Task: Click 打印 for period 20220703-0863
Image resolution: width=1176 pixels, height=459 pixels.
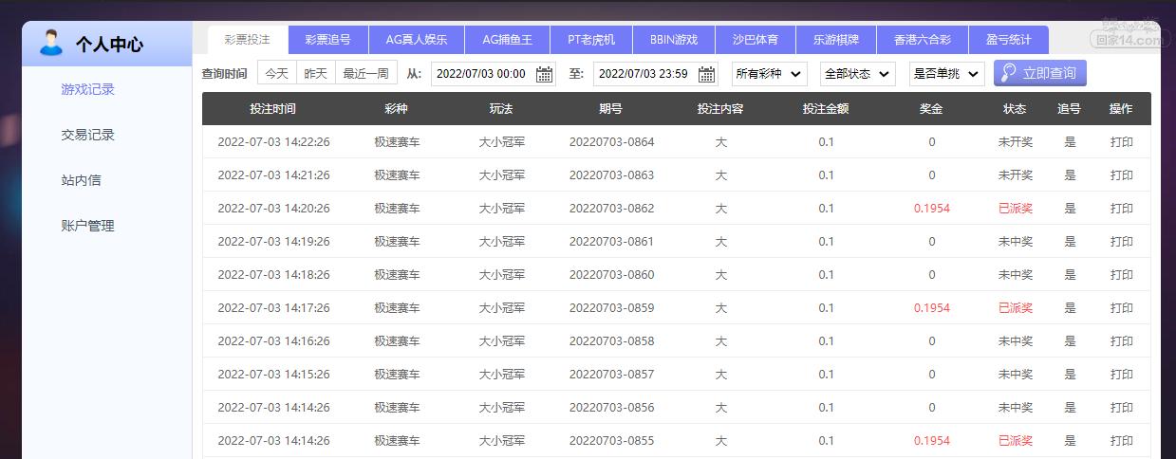Action: (1122, 175)
